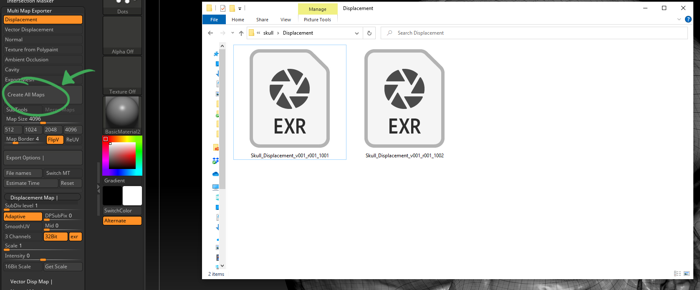Toggle Alternate color mode
This screenshot has width=700, height=290.
(122, 221)
